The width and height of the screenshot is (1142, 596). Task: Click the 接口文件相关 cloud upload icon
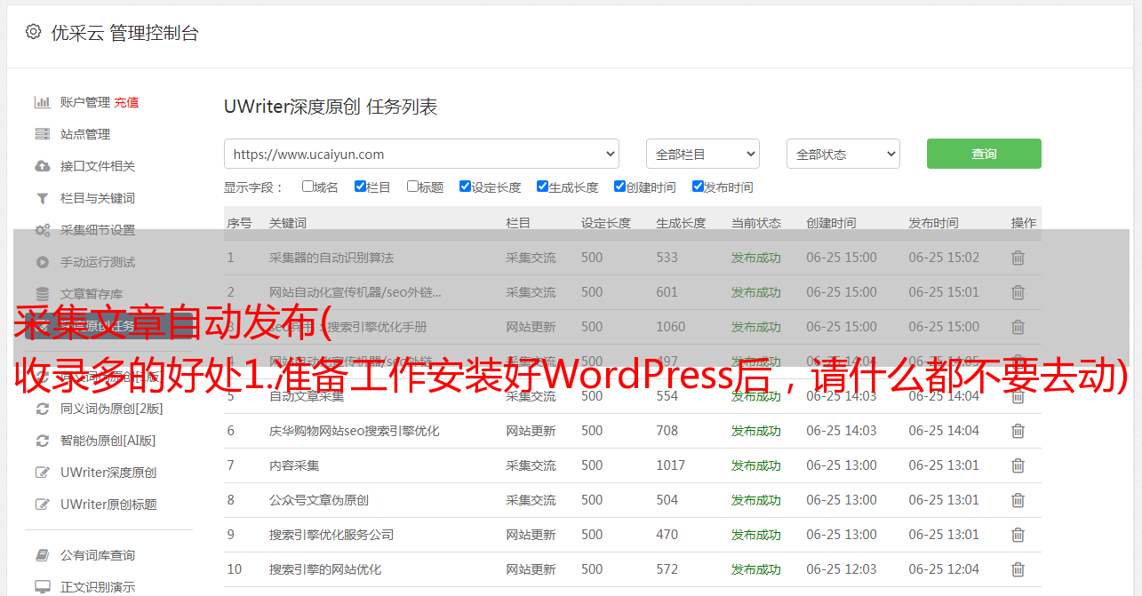click(42, 166)
